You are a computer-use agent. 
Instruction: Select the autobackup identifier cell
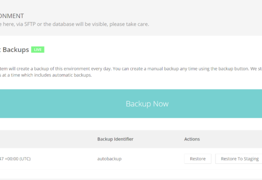point(109,159)
